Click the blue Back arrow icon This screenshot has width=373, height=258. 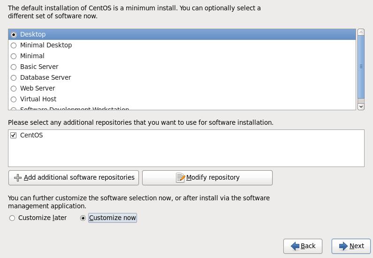pos(295,246)
